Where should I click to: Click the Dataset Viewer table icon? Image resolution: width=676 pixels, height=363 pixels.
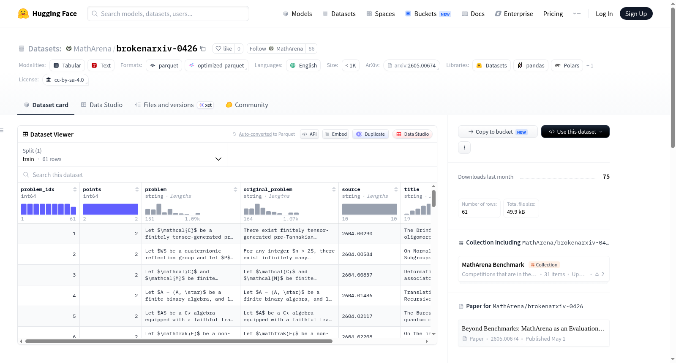(x=25, y=134)
